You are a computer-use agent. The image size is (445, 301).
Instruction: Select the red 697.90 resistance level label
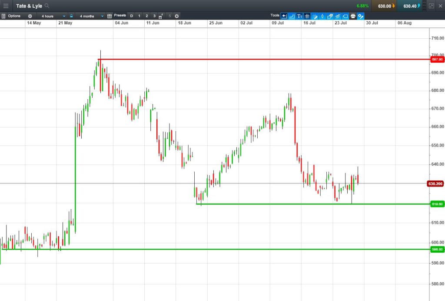coord(437,59)
